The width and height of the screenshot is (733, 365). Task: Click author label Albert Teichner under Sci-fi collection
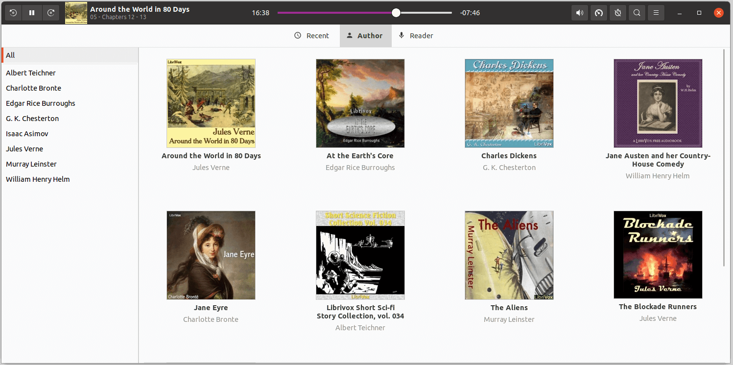tap(360, 328)
